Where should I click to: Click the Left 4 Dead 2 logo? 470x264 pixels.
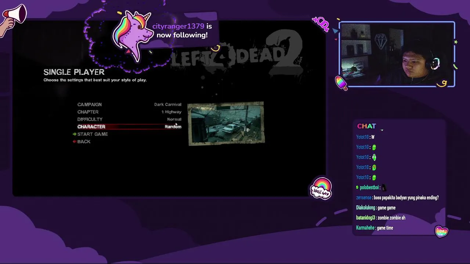point(237,55)
